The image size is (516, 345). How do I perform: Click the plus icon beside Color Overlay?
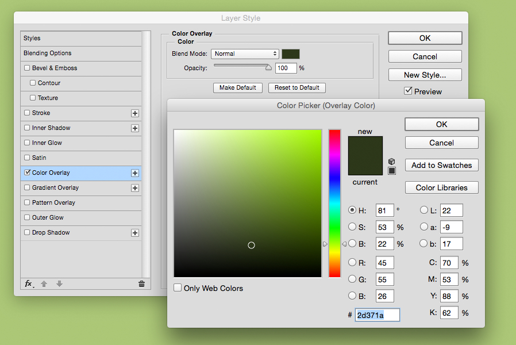click(134, 172)
